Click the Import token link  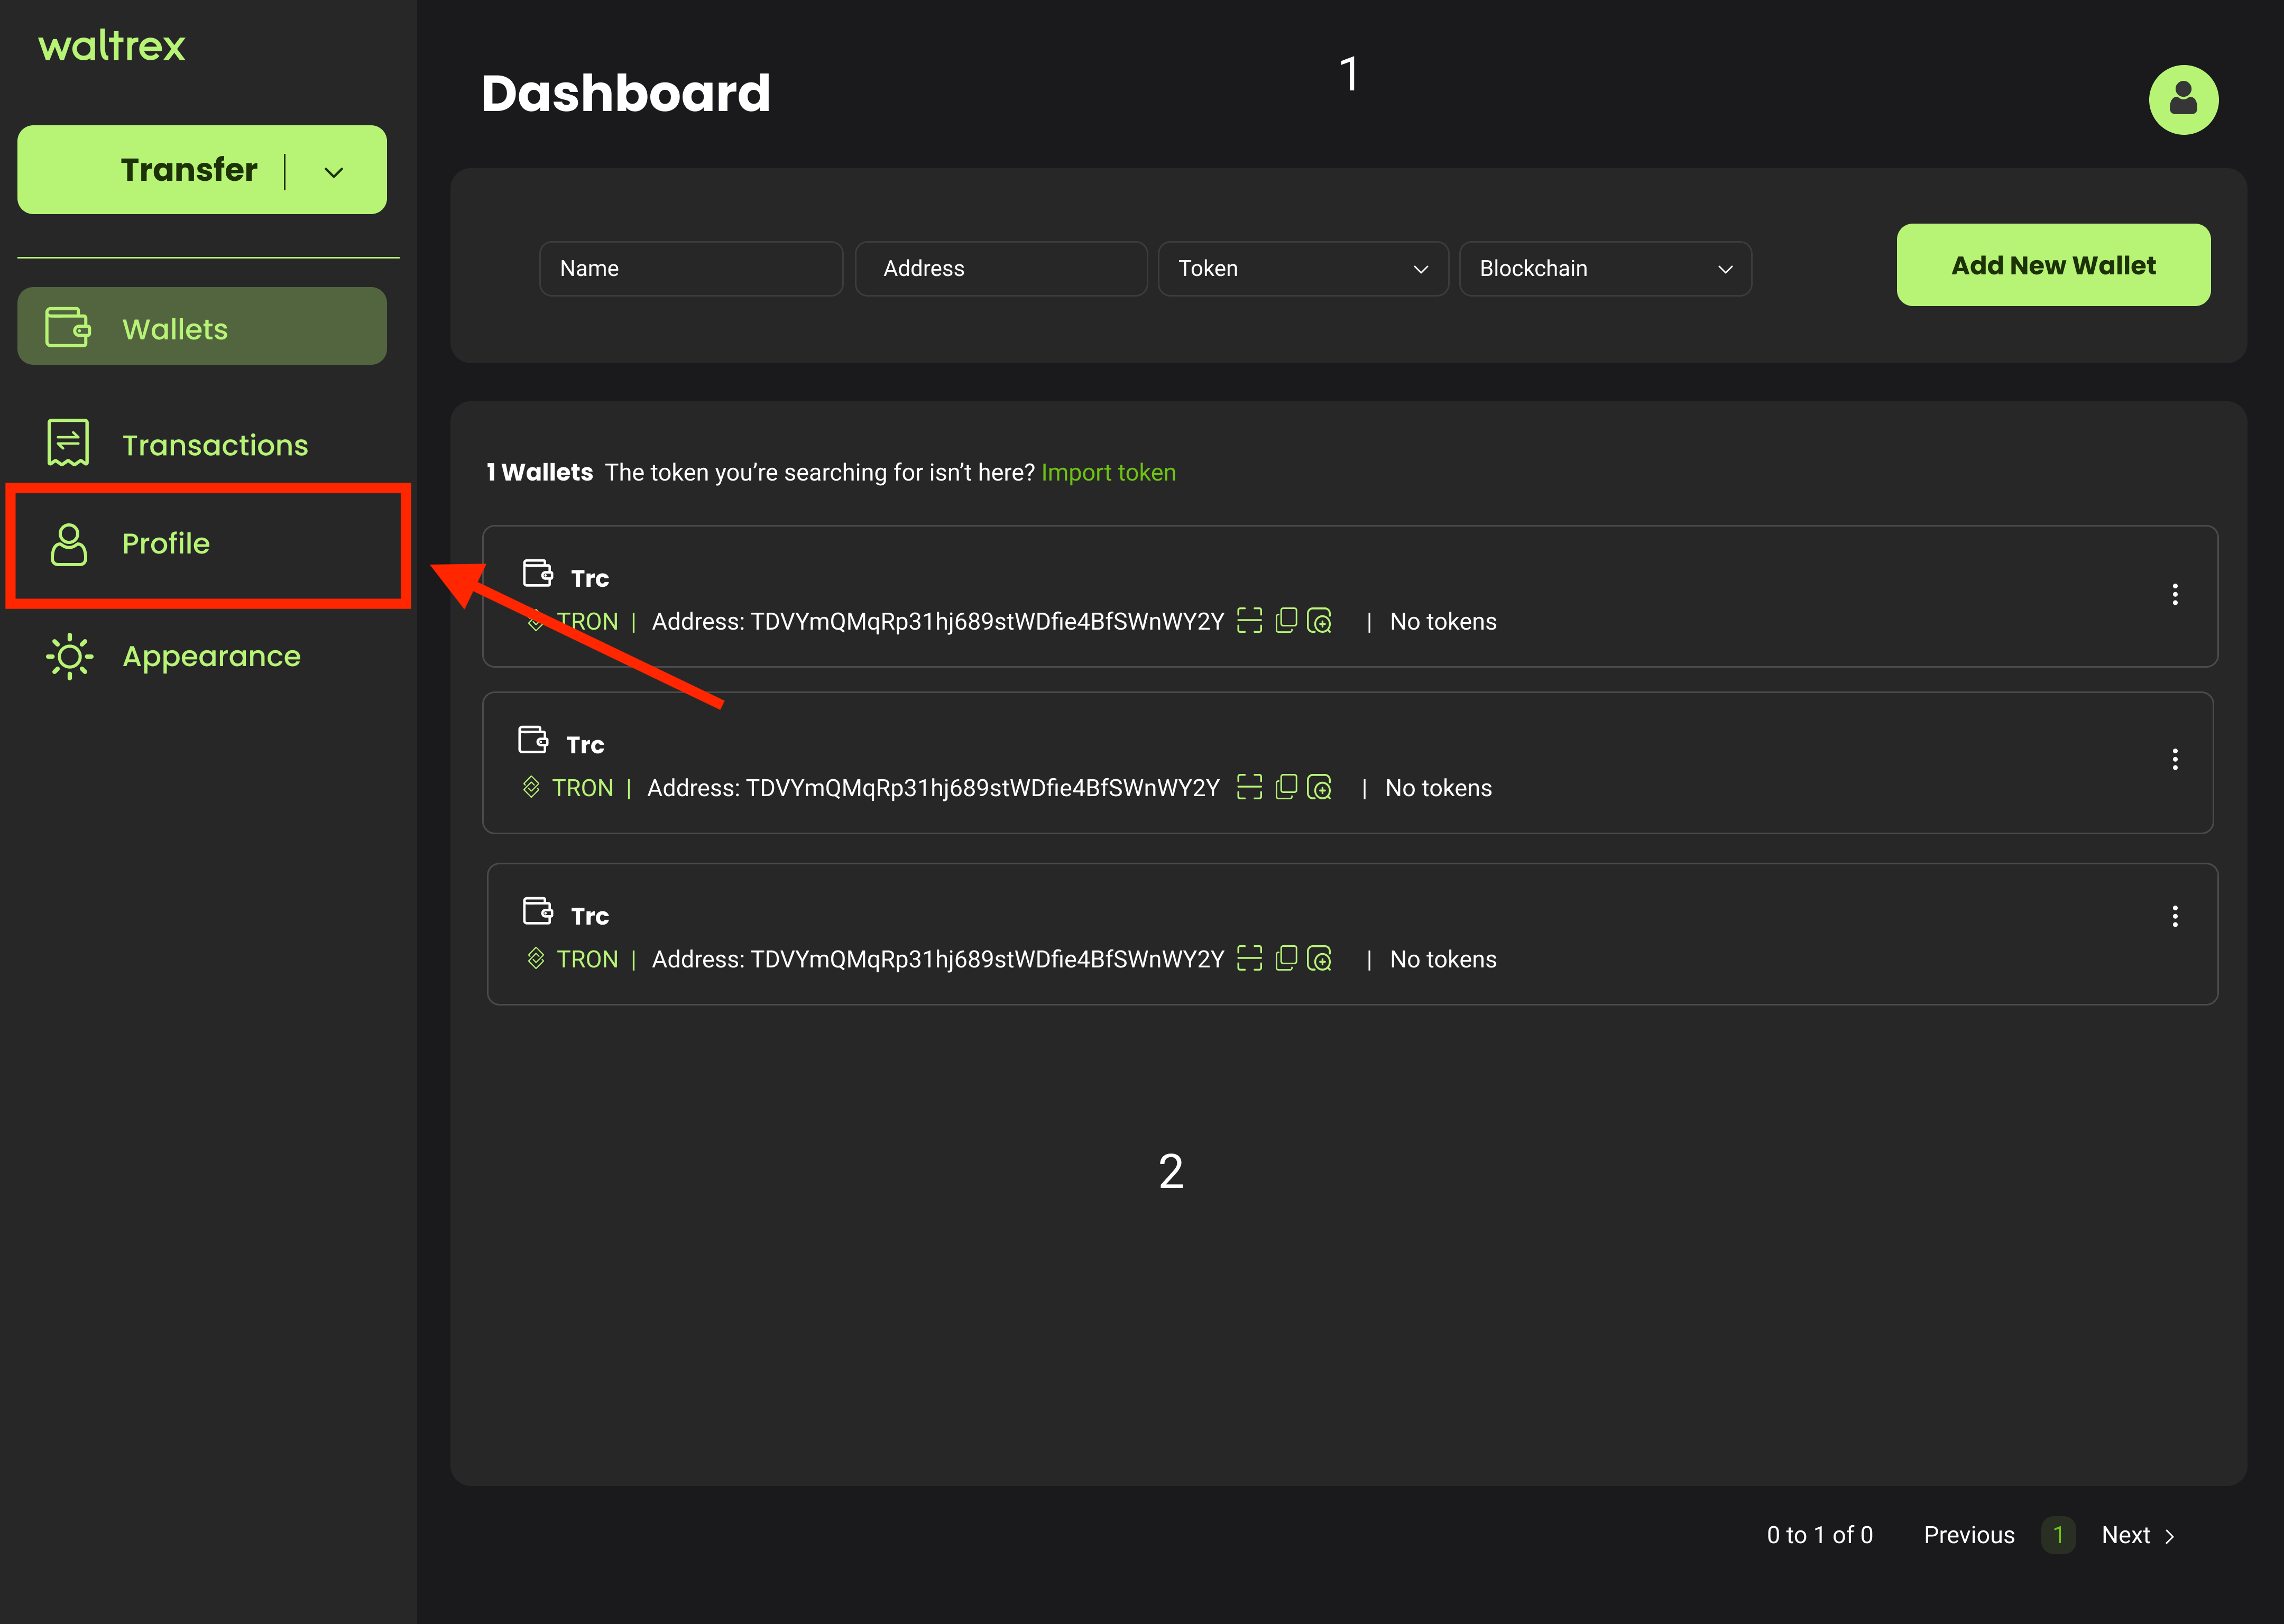[x=1108, y=473]
